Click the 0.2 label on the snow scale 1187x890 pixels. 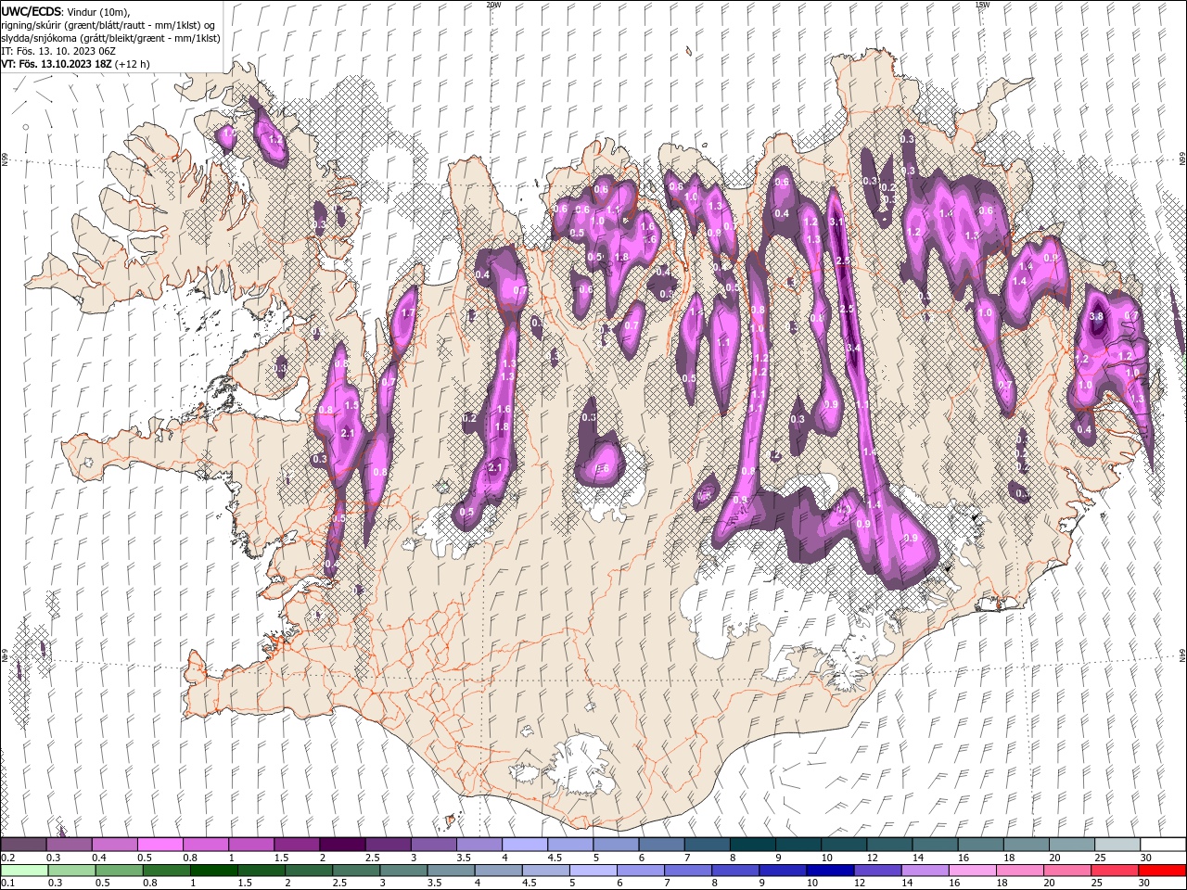(x=7, y=858)
